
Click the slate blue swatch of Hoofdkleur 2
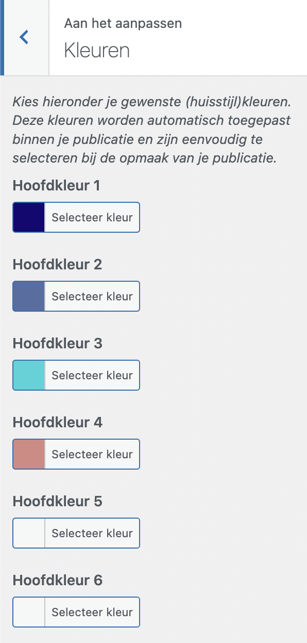(x=29, y=296)
